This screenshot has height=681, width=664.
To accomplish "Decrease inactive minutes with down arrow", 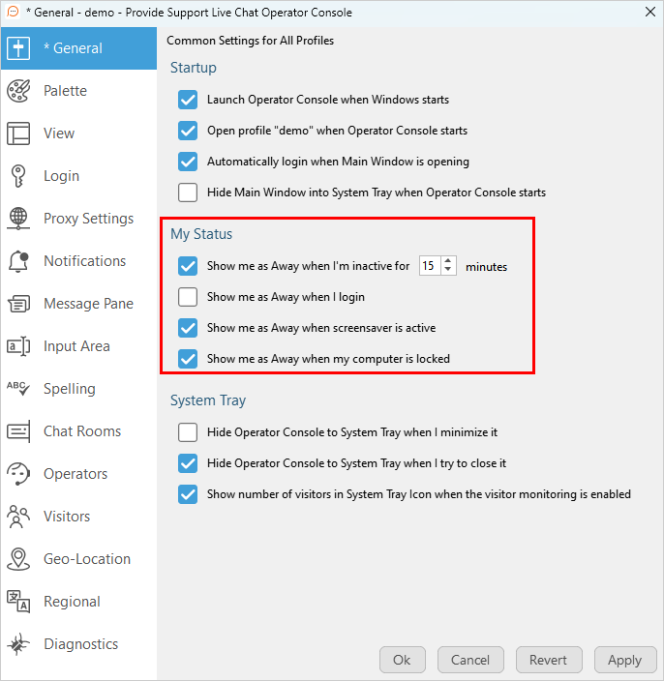I will (448, 271).
